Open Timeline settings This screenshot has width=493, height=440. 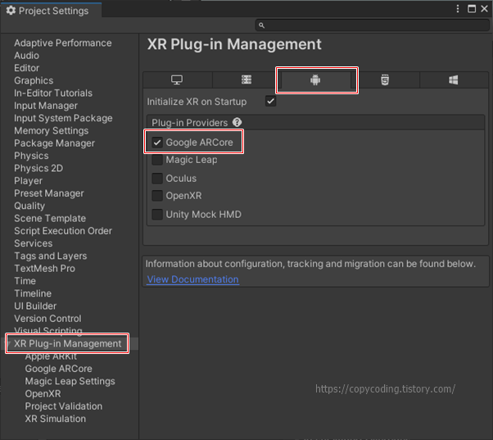(x=33, y=294)
